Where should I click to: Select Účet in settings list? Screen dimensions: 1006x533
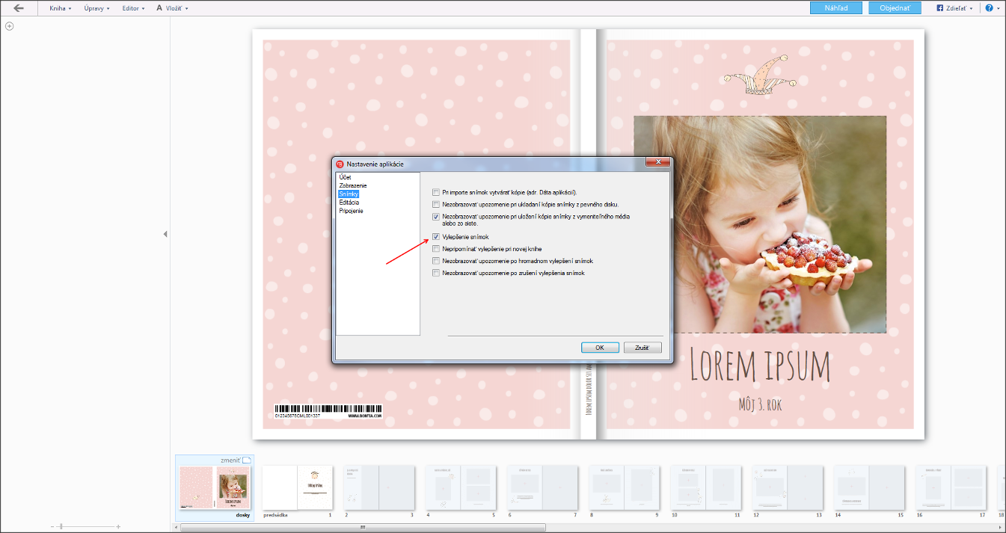point(345,177)
